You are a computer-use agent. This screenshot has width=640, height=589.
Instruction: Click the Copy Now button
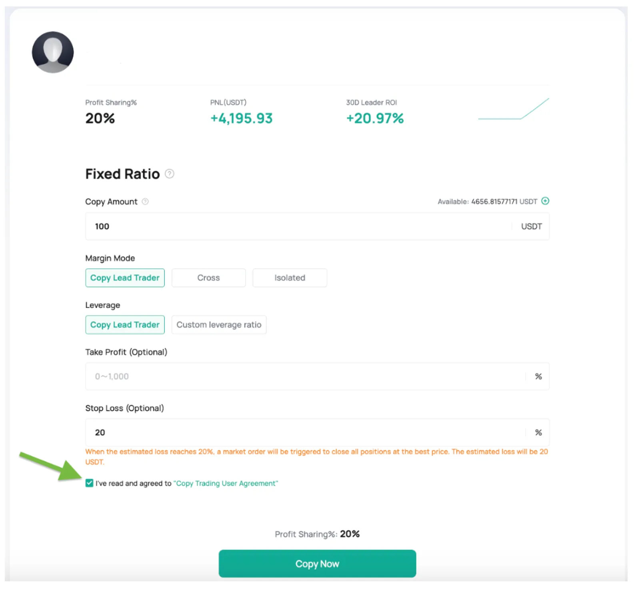[317, 563]
